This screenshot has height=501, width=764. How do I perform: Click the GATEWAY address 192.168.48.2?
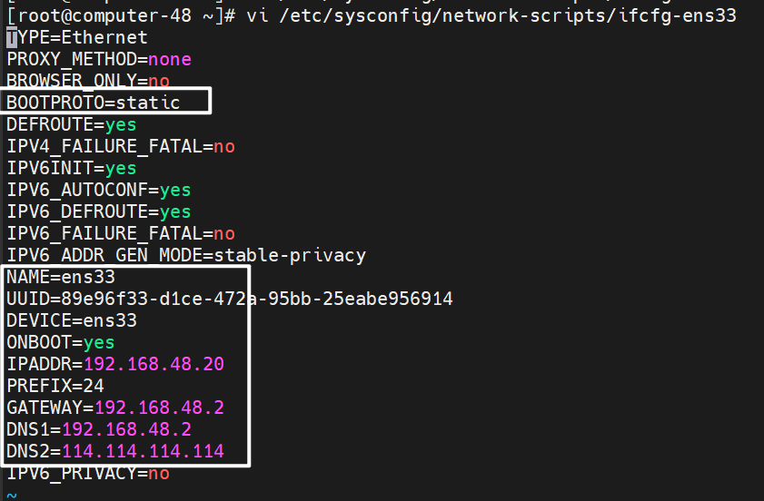click(159, 408)
